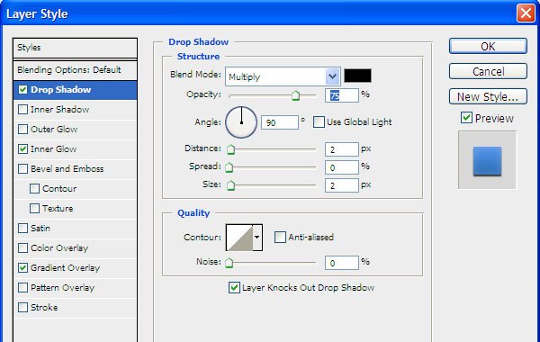Open the Blend Mode Multiply dropdown
This screenshot has width=540, height=342.
283,76
